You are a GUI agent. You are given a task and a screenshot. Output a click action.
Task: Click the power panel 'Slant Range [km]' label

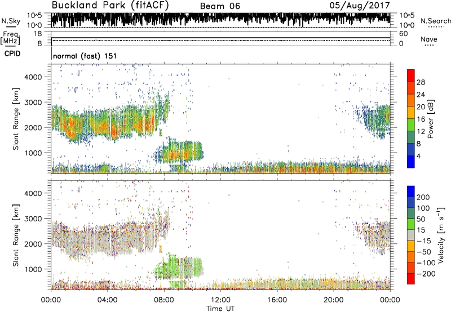click(16, 119)
